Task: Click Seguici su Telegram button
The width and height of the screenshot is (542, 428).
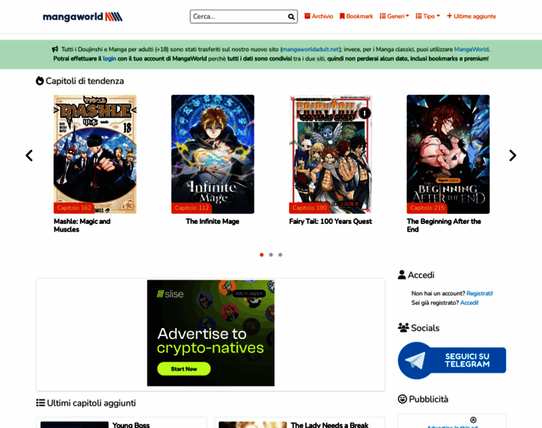Action: click(451, 360)
